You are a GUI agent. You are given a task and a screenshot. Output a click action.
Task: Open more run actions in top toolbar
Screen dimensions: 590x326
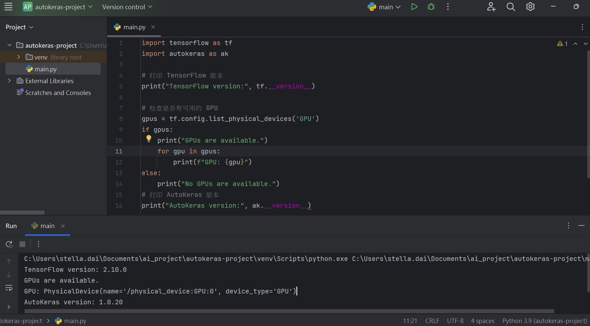click(x=448, y=7)
